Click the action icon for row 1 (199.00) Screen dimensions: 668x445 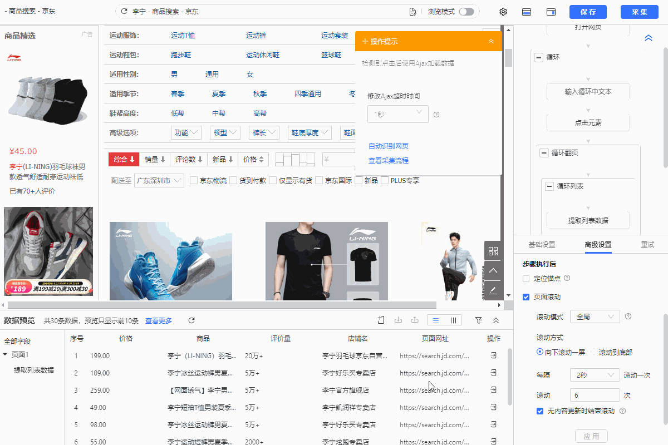point(493,355)
